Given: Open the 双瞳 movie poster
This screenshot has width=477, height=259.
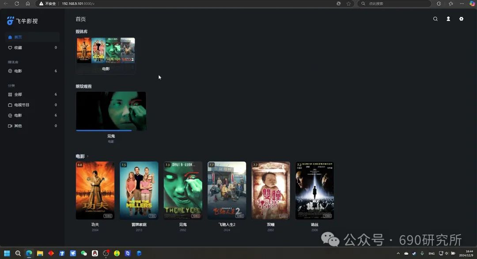Looking at the screenshot, I should [x=271, y=190].
